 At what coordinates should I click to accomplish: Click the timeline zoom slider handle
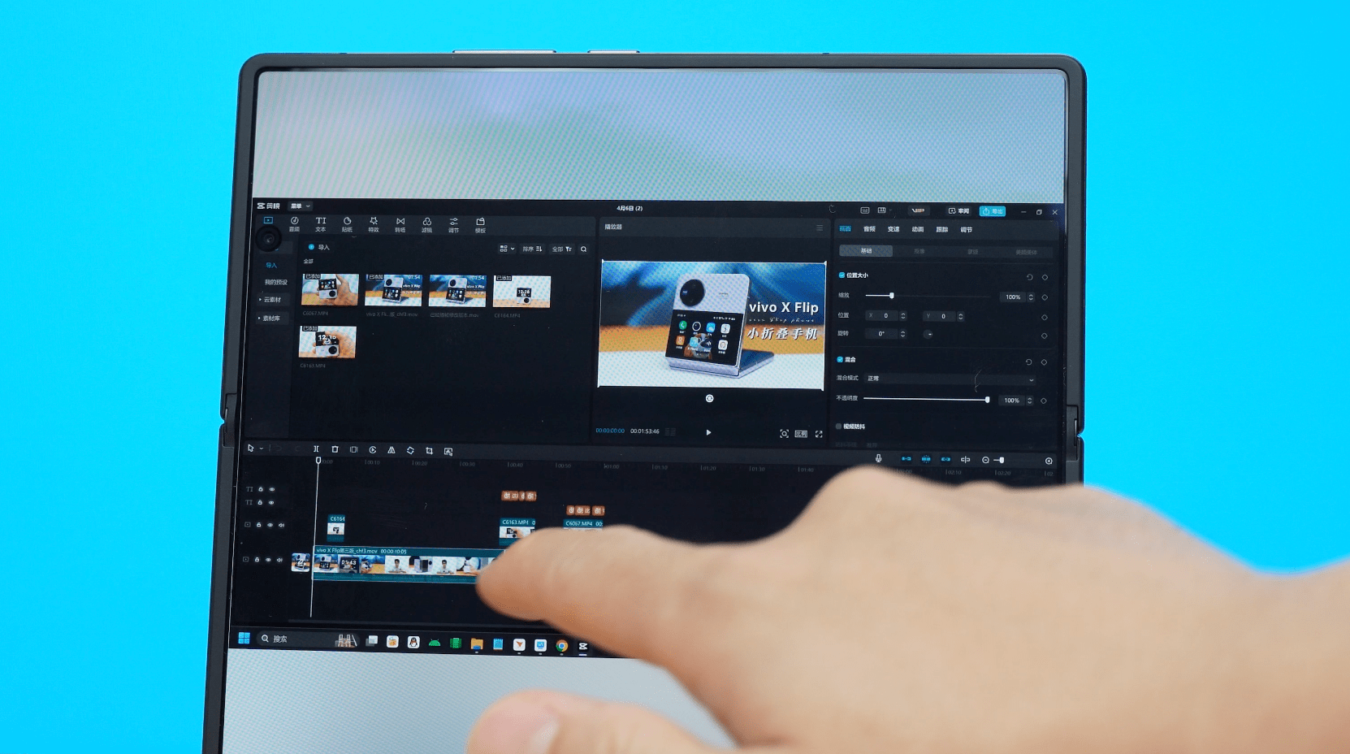coord(1002,460)
